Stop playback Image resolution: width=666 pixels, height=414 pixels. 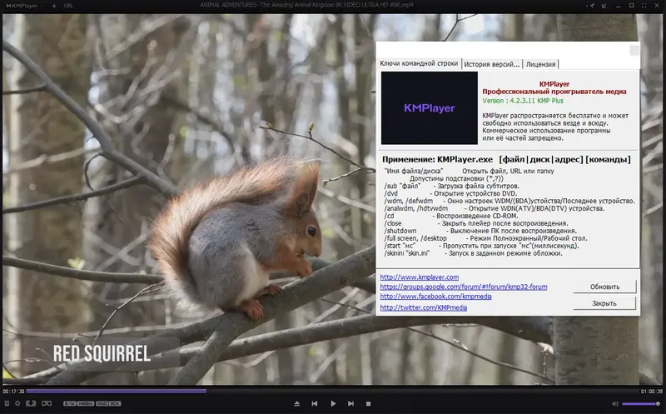[368, 403]
